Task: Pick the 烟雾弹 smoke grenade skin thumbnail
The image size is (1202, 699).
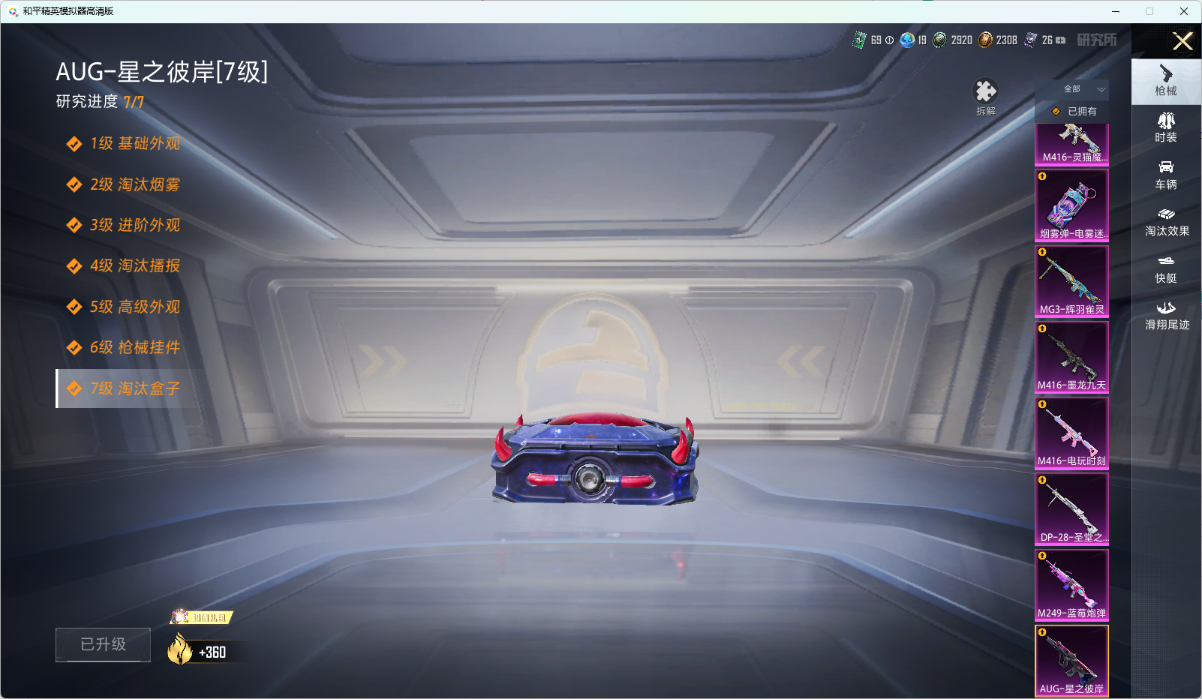Action: click(x=1071, y=205)
